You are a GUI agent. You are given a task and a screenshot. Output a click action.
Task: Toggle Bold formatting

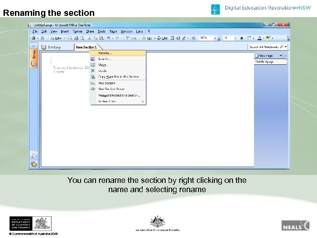[241, 38]
